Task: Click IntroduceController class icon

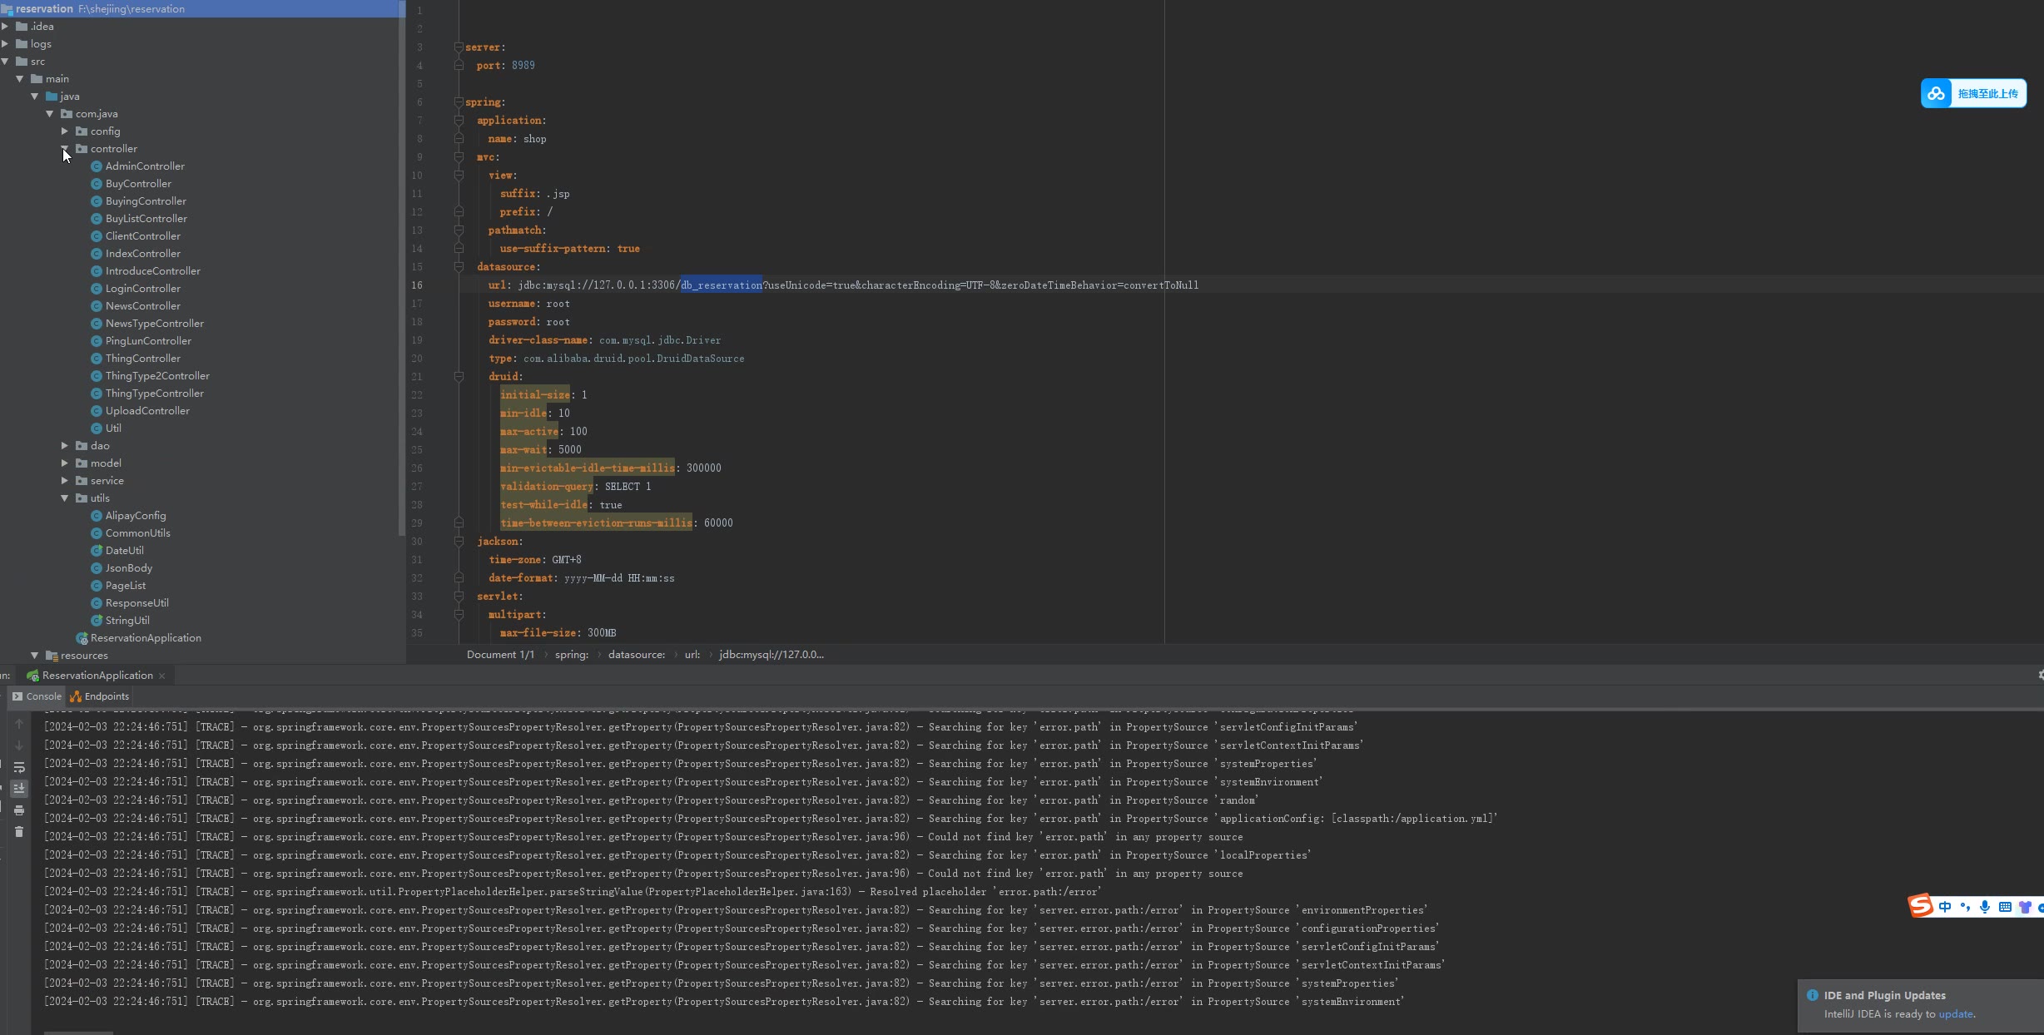Action: [96, 270]
